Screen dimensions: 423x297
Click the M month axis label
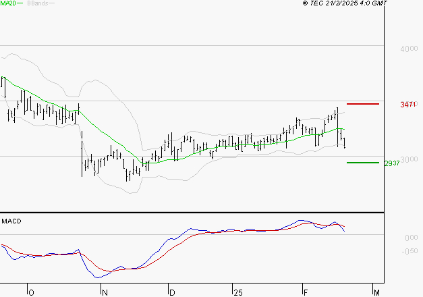376,293
